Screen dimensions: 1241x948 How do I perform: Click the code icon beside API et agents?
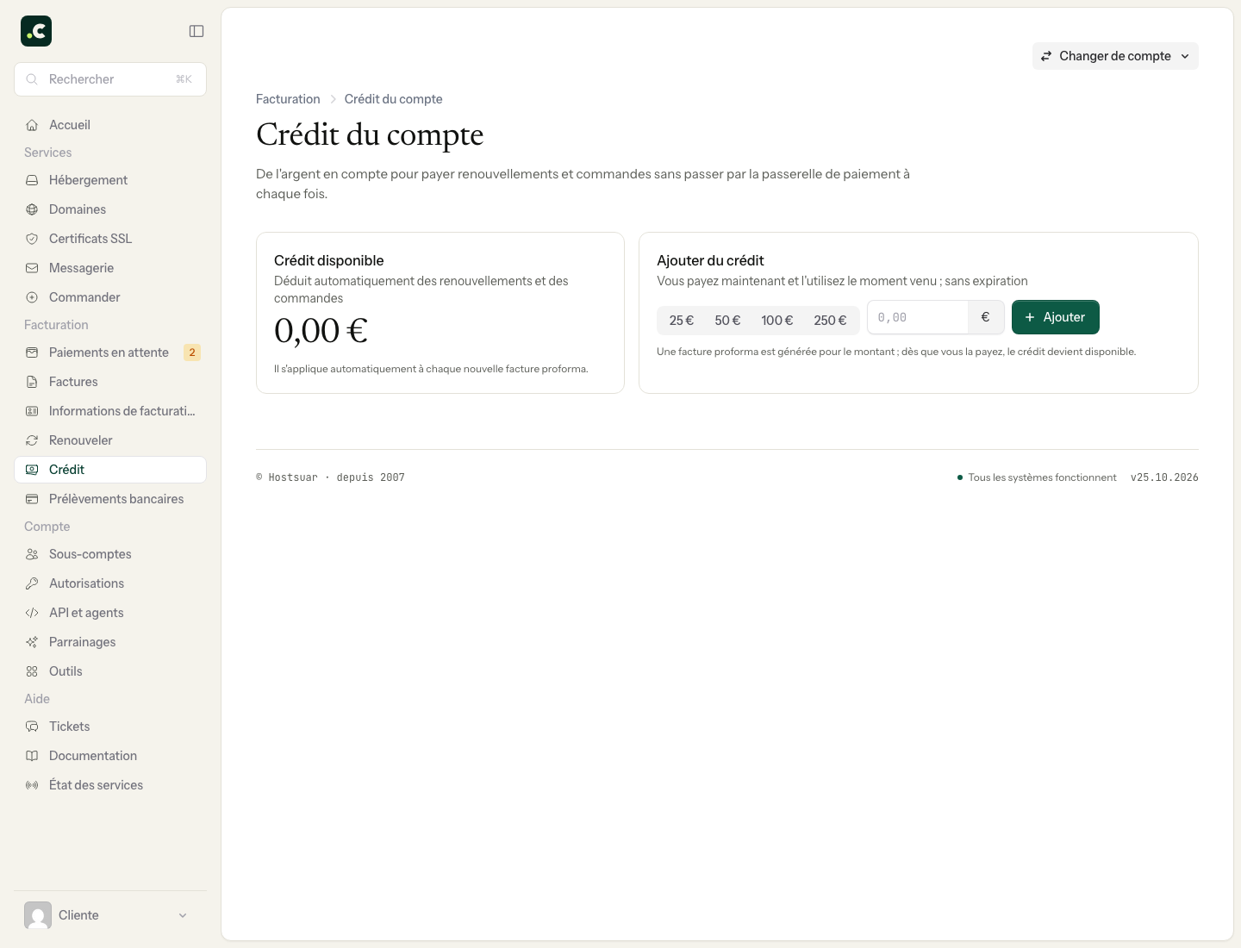pos(32,613)
